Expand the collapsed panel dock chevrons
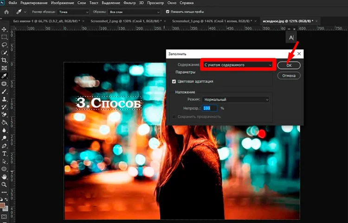 [x=289, y=29]
